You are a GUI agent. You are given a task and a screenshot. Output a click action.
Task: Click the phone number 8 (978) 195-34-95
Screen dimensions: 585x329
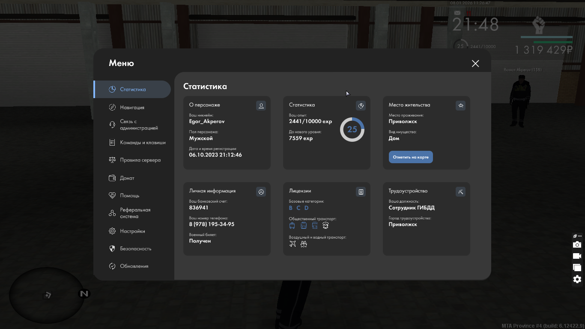[212, 224]
